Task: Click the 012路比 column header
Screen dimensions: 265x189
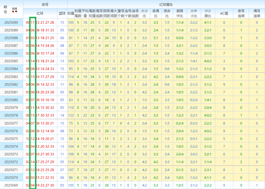Action: (208, 13)
